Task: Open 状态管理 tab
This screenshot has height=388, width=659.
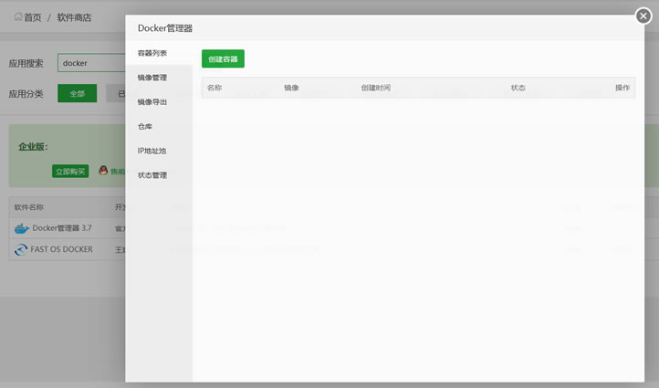Action: pyautogui.click(x=152, y=174)
